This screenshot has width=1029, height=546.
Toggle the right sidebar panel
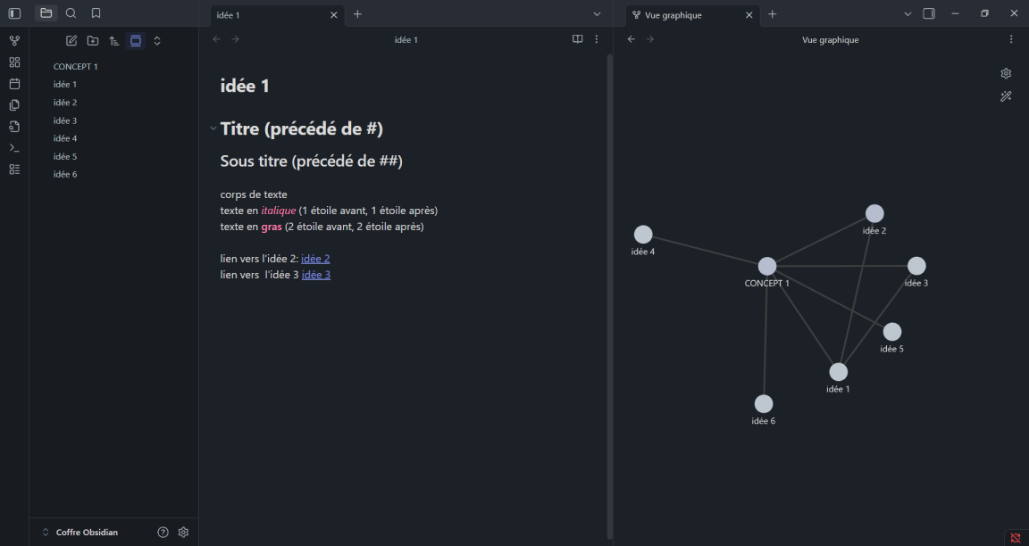(929, 13)
